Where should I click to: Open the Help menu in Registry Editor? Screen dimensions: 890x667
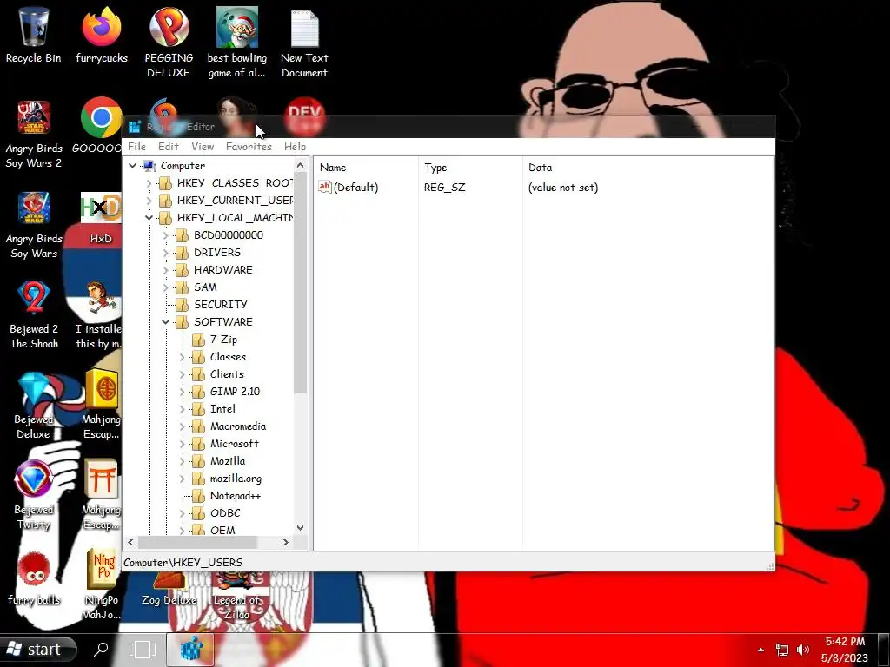[296, 146]
